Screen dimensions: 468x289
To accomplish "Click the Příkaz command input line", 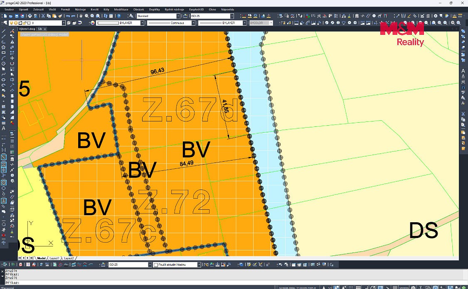I will pyautogui.click(x=233, y=282).
